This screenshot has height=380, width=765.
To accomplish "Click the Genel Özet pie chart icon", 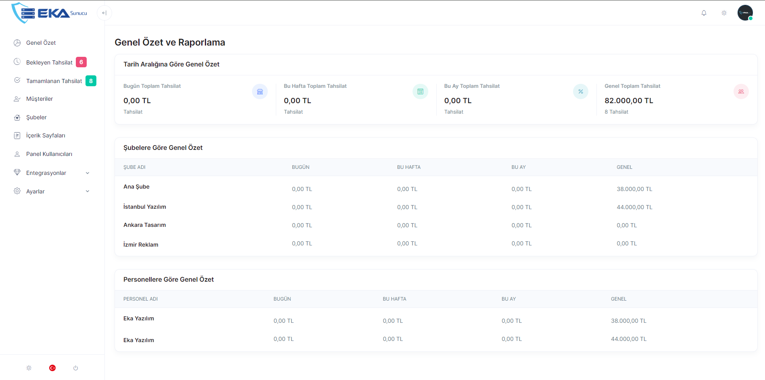I will click(x=17, y=43).
